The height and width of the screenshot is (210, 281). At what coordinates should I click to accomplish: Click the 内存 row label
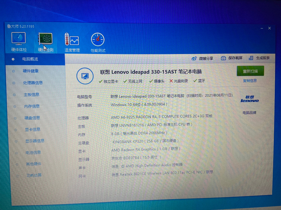click(x=82, y=135)
